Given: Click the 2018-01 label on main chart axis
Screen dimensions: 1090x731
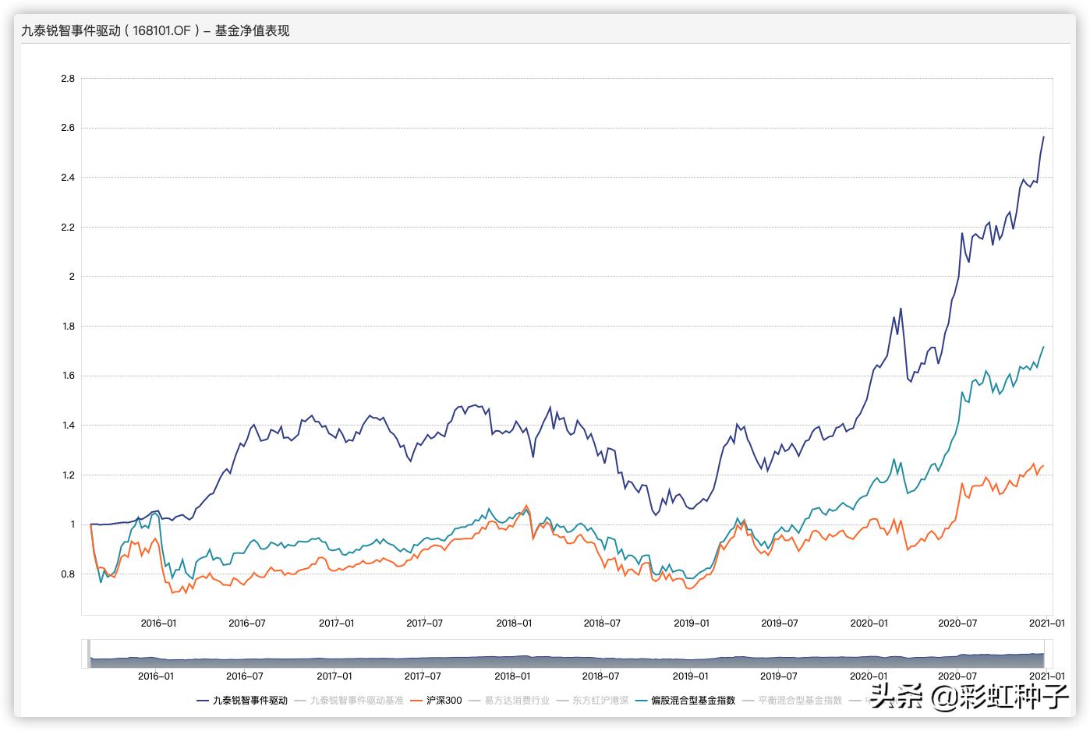Looking at the screenshot, I should click(513, 623).
